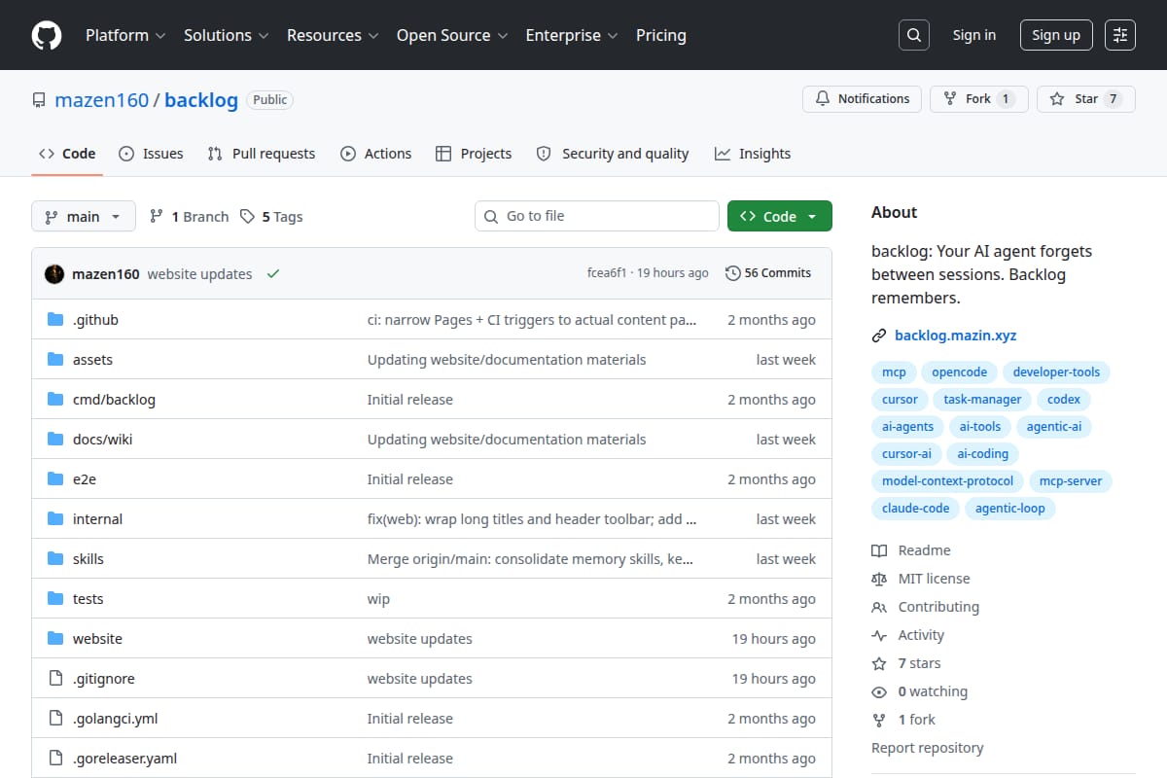Click the green commit status checkmark
The height and width of the screenshot is (778, 1167).
pyautogui.click(x=273, y=274)
